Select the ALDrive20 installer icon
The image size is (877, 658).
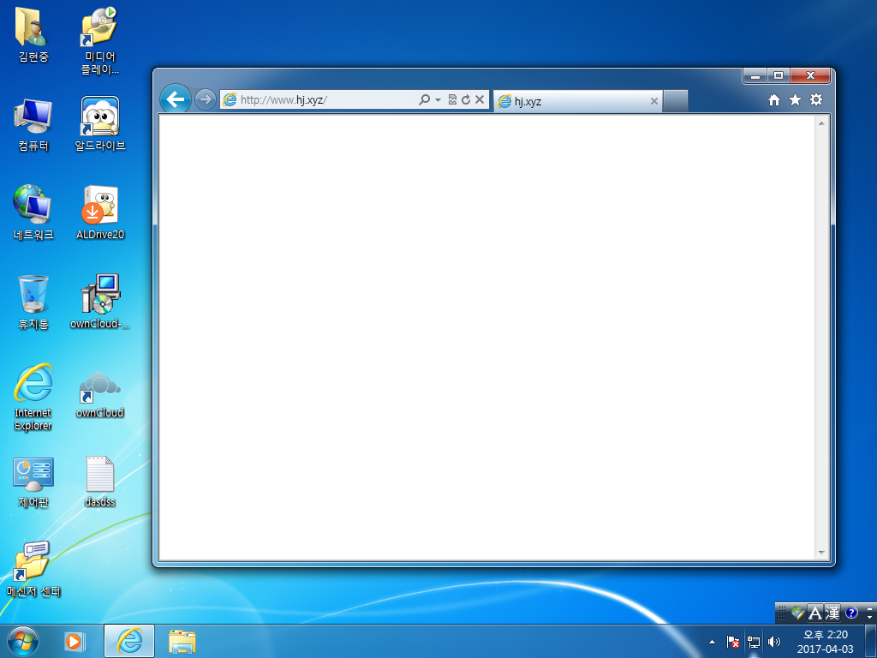click(x=100, y=212)
